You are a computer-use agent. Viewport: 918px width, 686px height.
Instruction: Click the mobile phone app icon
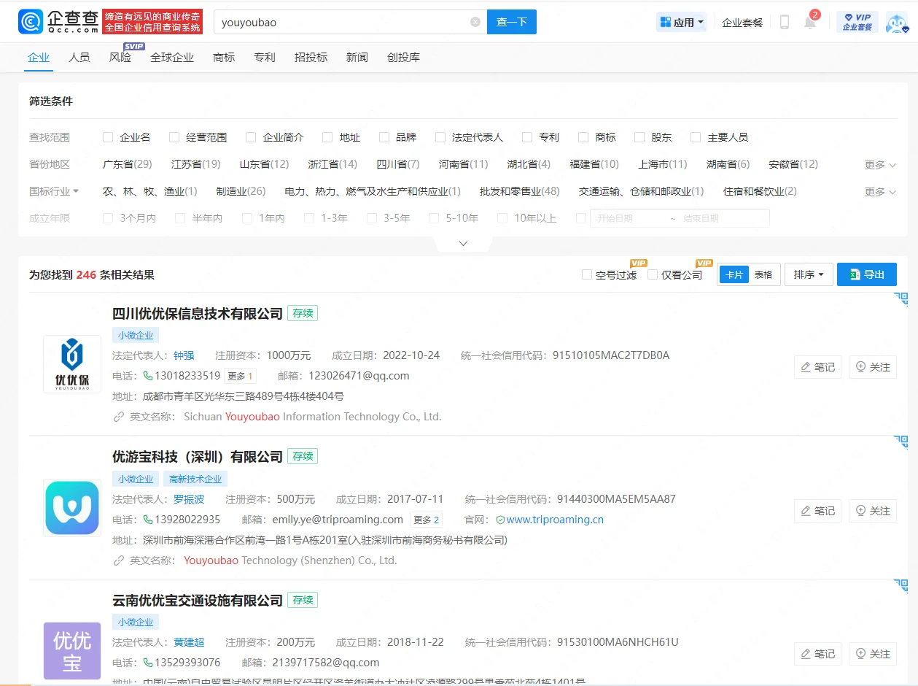pyautogui.click(x=785, y=22)
